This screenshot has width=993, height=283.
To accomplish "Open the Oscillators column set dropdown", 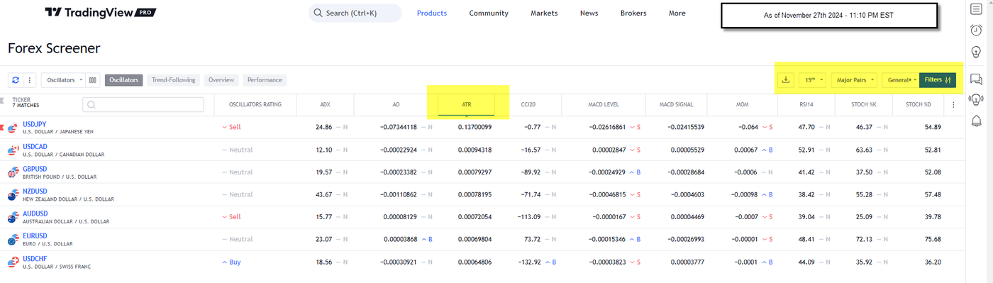I will 63,80.
